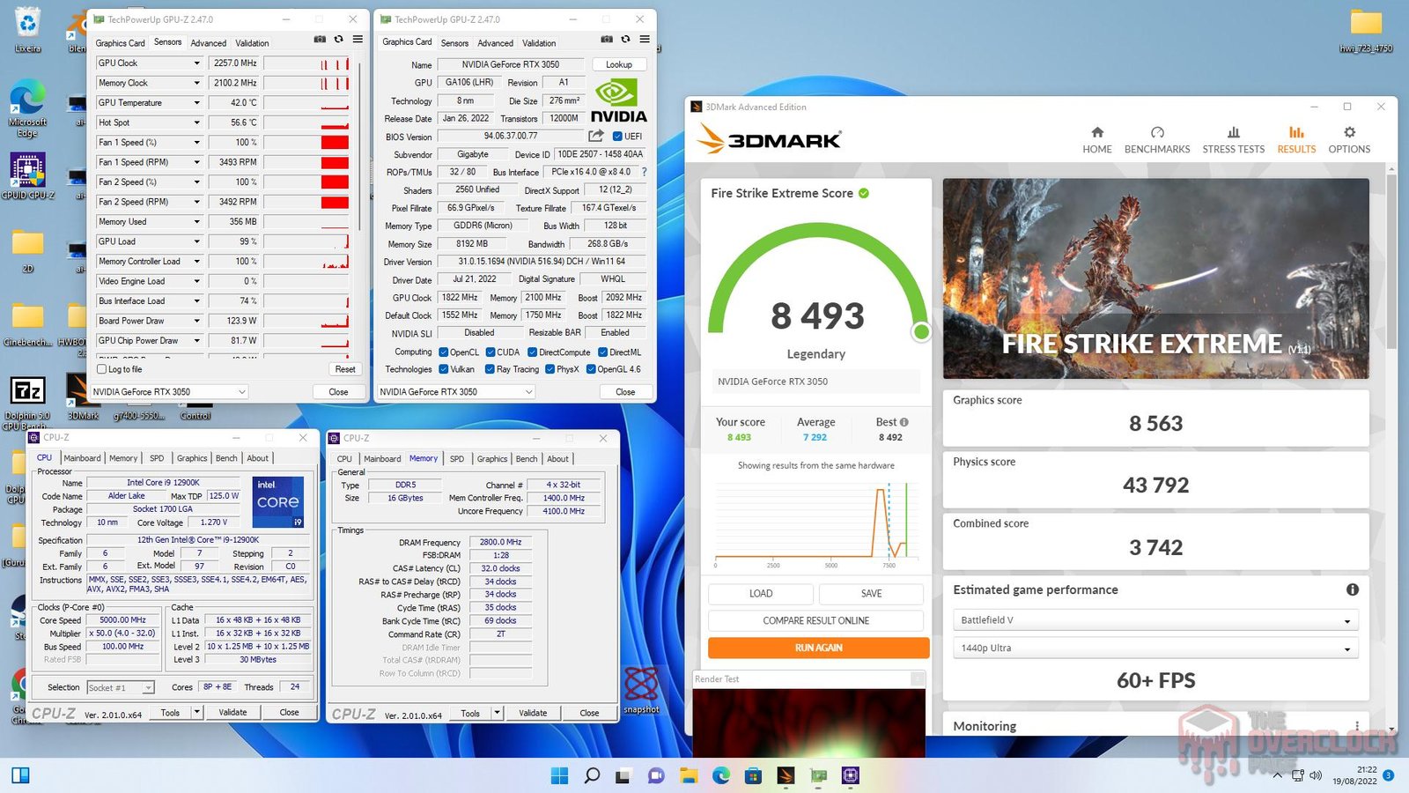Open the Advanced tab in GPU-Z Sensors window
The height and width of the screenshot is (793, 1409).
tap(208, 43)
